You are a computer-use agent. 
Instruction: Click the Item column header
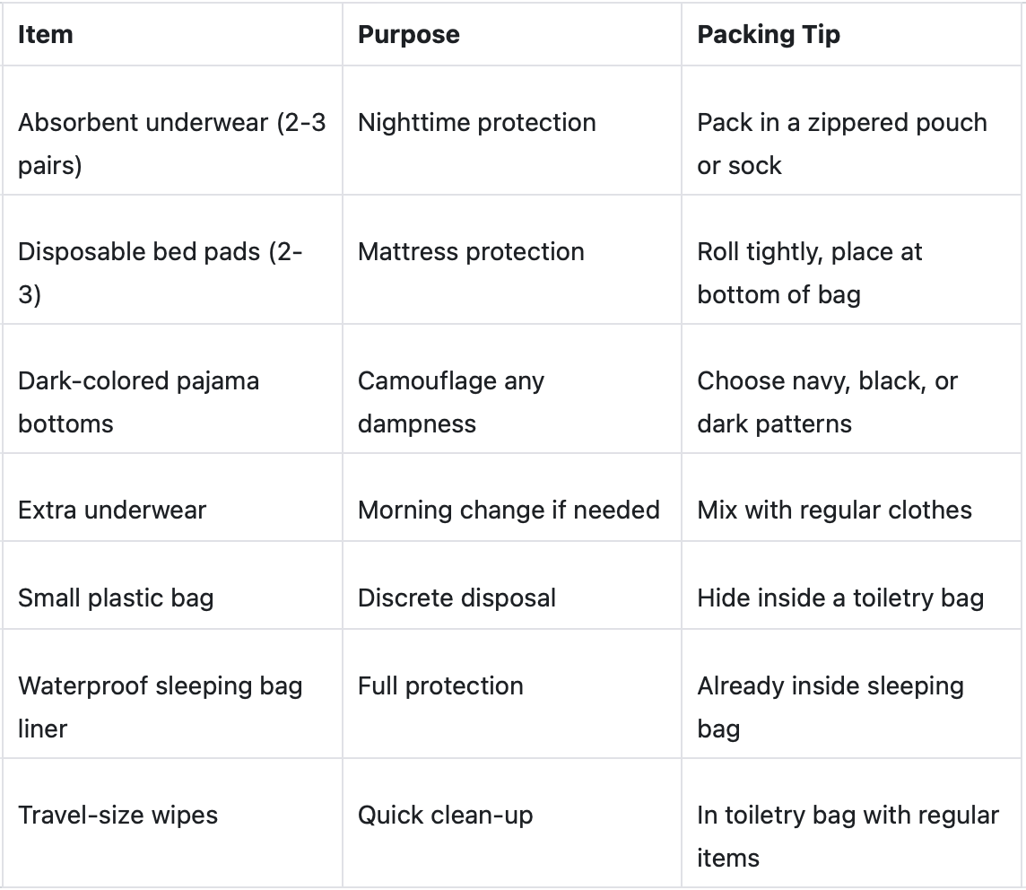point(46,35)
